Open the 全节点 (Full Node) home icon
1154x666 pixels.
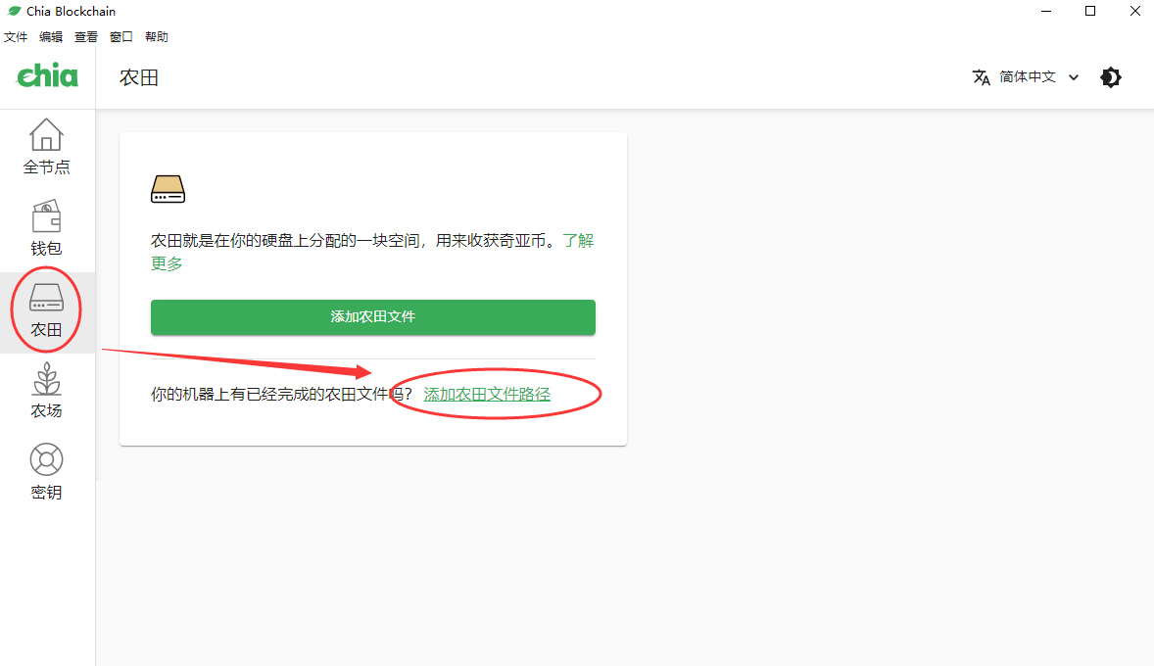(46, 135)
